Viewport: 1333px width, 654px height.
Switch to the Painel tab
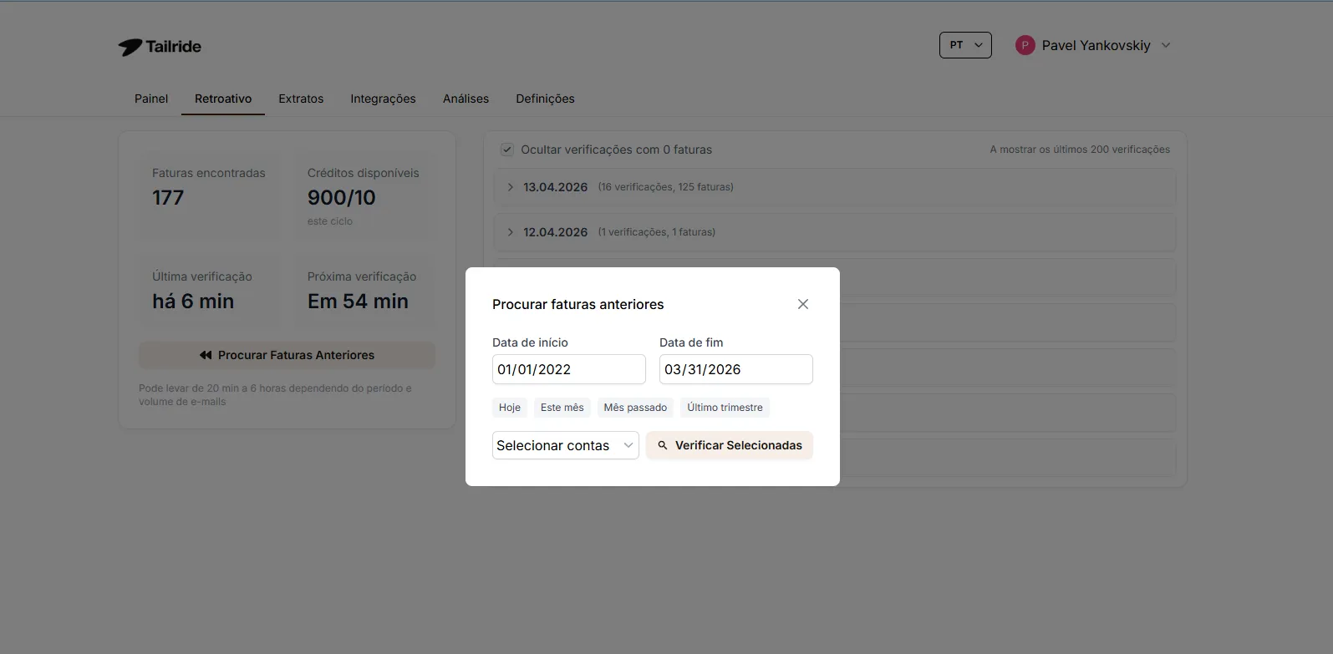(x=151, y=99)
